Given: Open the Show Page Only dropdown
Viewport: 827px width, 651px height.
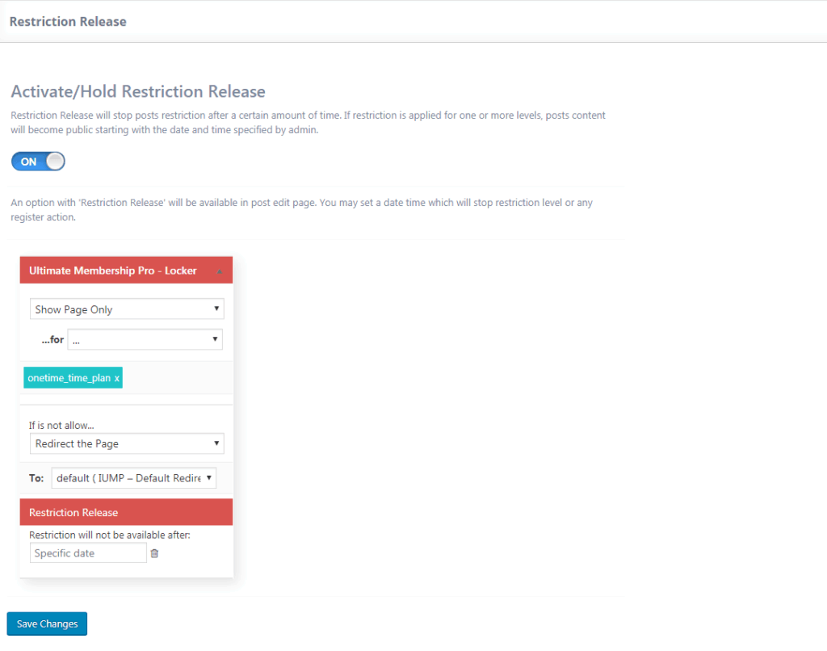Looking at the screenshot, I should click(x=127, y=309).
